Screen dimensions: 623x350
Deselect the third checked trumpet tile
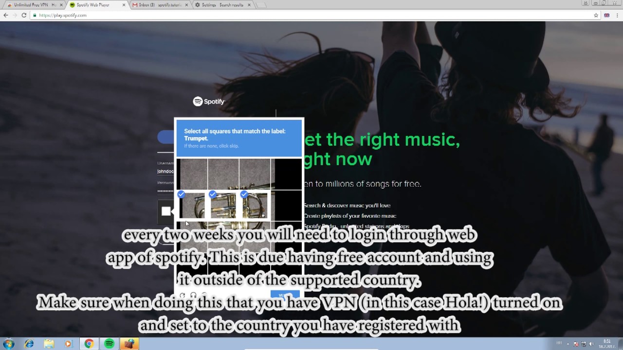pyautogui.click(x=255, y=206)
